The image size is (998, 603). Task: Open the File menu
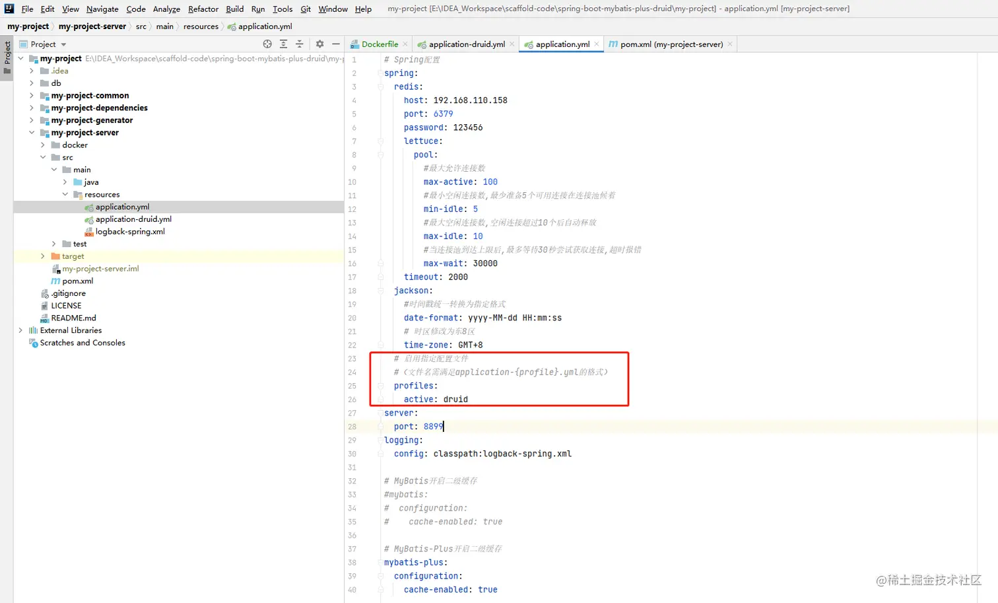(x=27, y=9)
